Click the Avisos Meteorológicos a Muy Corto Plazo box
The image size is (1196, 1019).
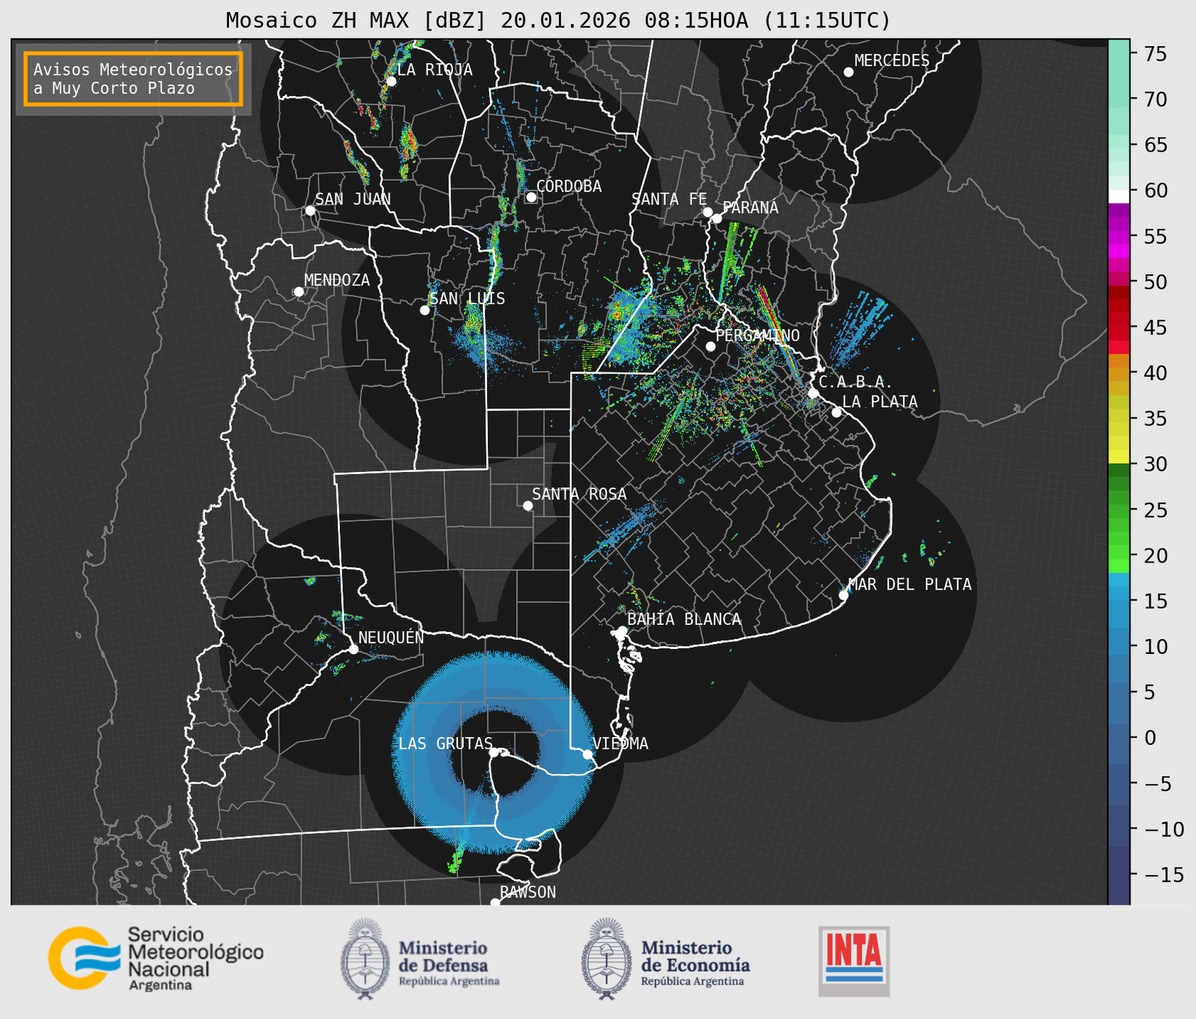click(x=133, y=79)
